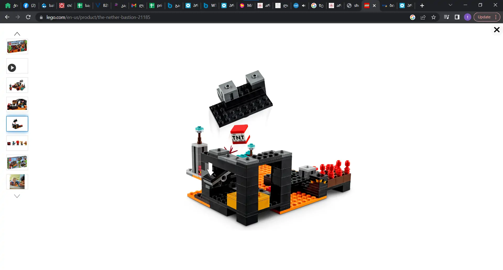Click the Chrome Update button
Image resolution: width=503 pixels, height=270 pixels.
[484, 17]
